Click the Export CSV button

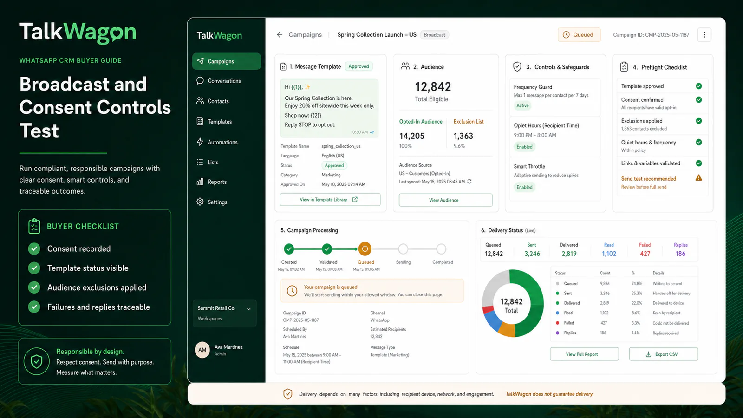[x=663, y=354]
